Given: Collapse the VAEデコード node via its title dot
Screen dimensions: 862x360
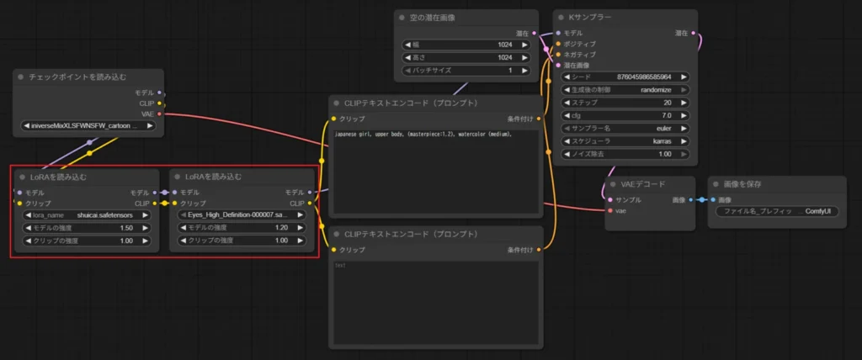Looking at the screenshot, I should tap(614, 184).
